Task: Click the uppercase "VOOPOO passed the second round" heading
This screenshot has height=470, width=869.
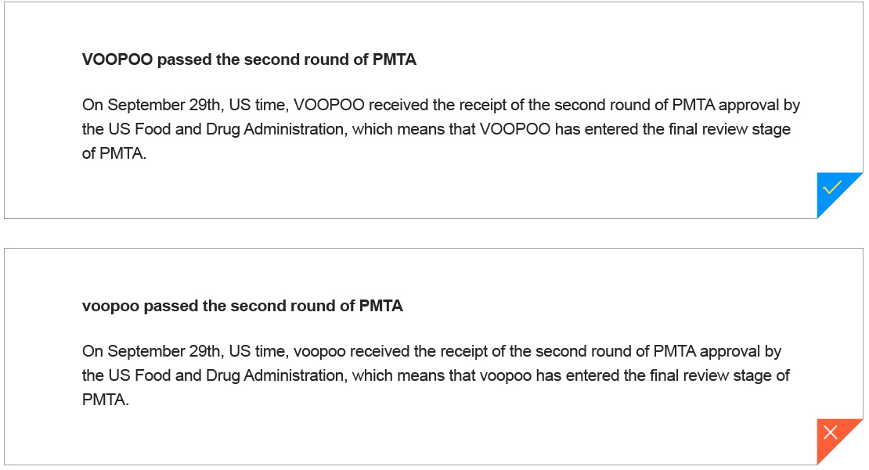Action: [249, 59]
